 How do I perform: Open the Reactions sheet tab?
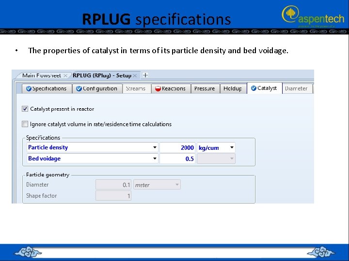pos(171,88)
